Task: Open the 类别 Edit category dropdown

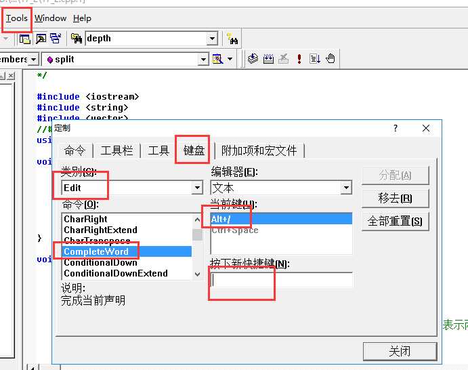Action: click(x=197, y=188)
